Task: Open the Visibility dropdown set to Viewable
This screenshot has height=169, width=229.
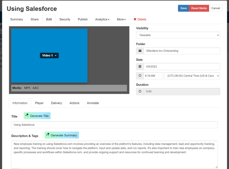Action: point(178,35)
